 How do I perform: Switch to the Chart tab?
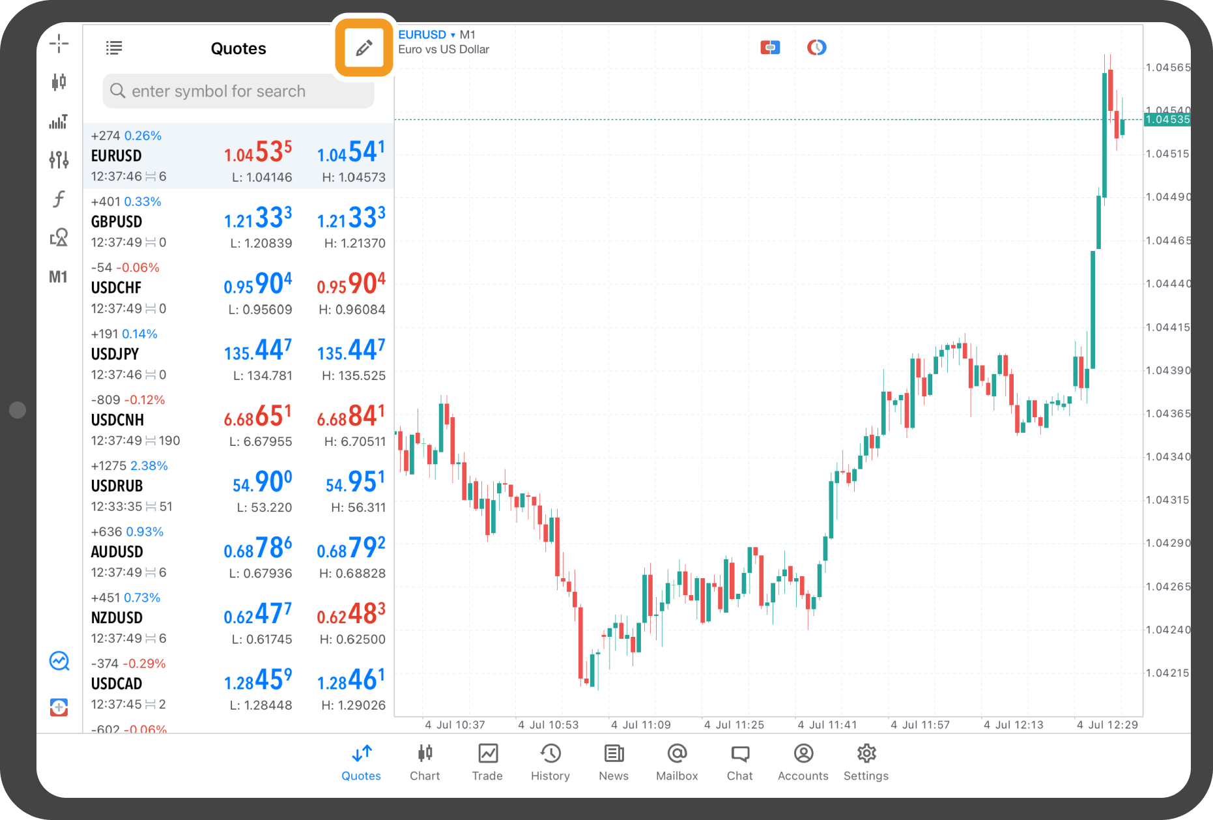[x=425, y=761]
